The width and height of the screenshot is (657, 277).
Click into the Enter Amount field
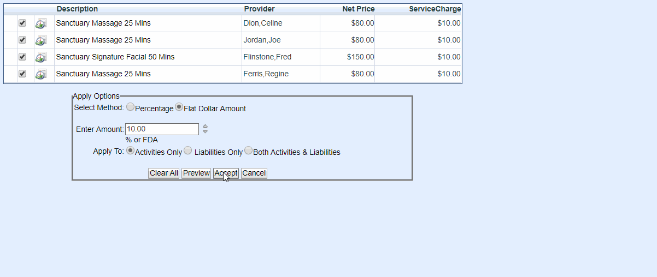162,129
